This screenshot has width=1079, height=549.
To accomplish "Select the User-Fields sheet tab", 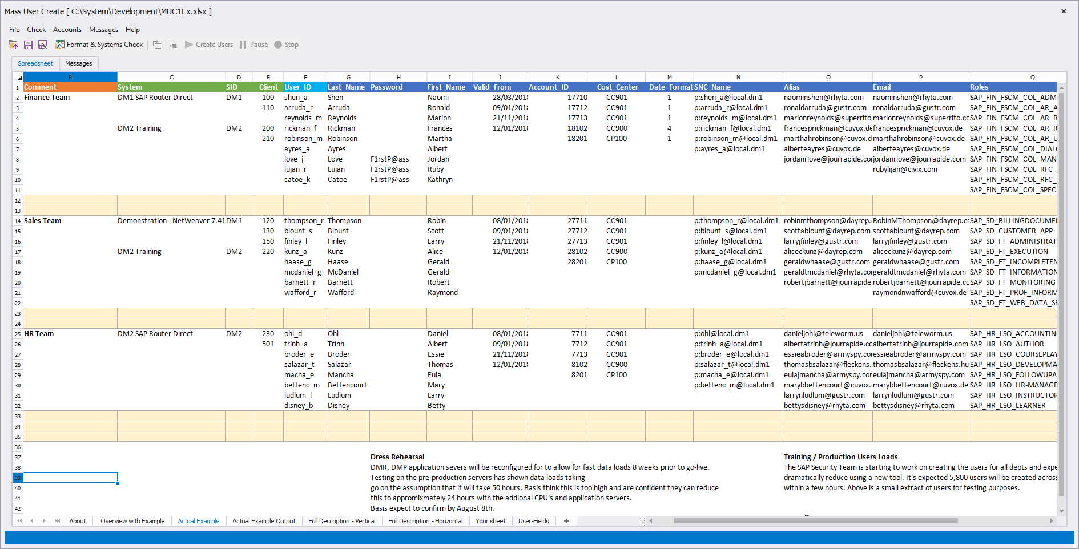I will point(533,521).
